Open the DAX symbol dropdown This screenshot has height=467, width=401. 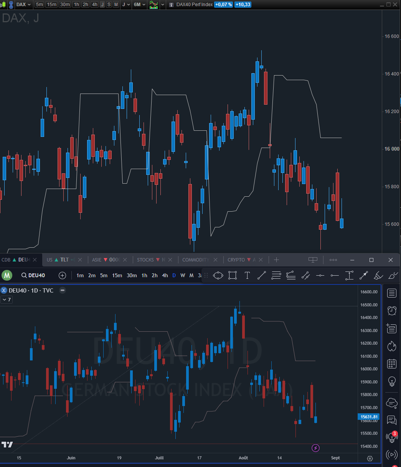coord(23,4)
